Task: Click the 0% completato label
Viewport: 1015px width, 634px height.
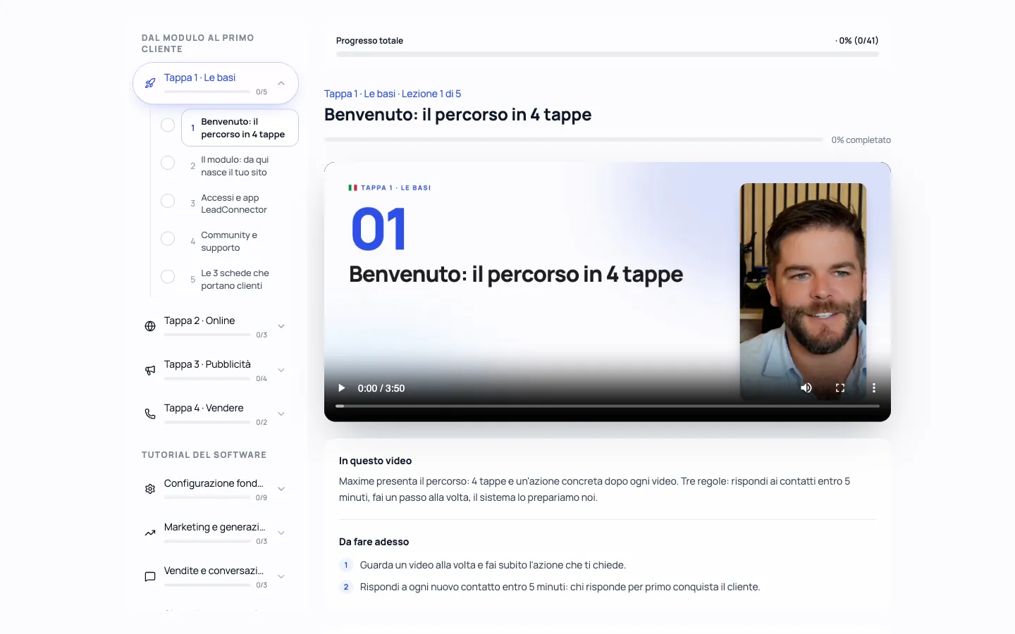Action: (x=861, y=140)
